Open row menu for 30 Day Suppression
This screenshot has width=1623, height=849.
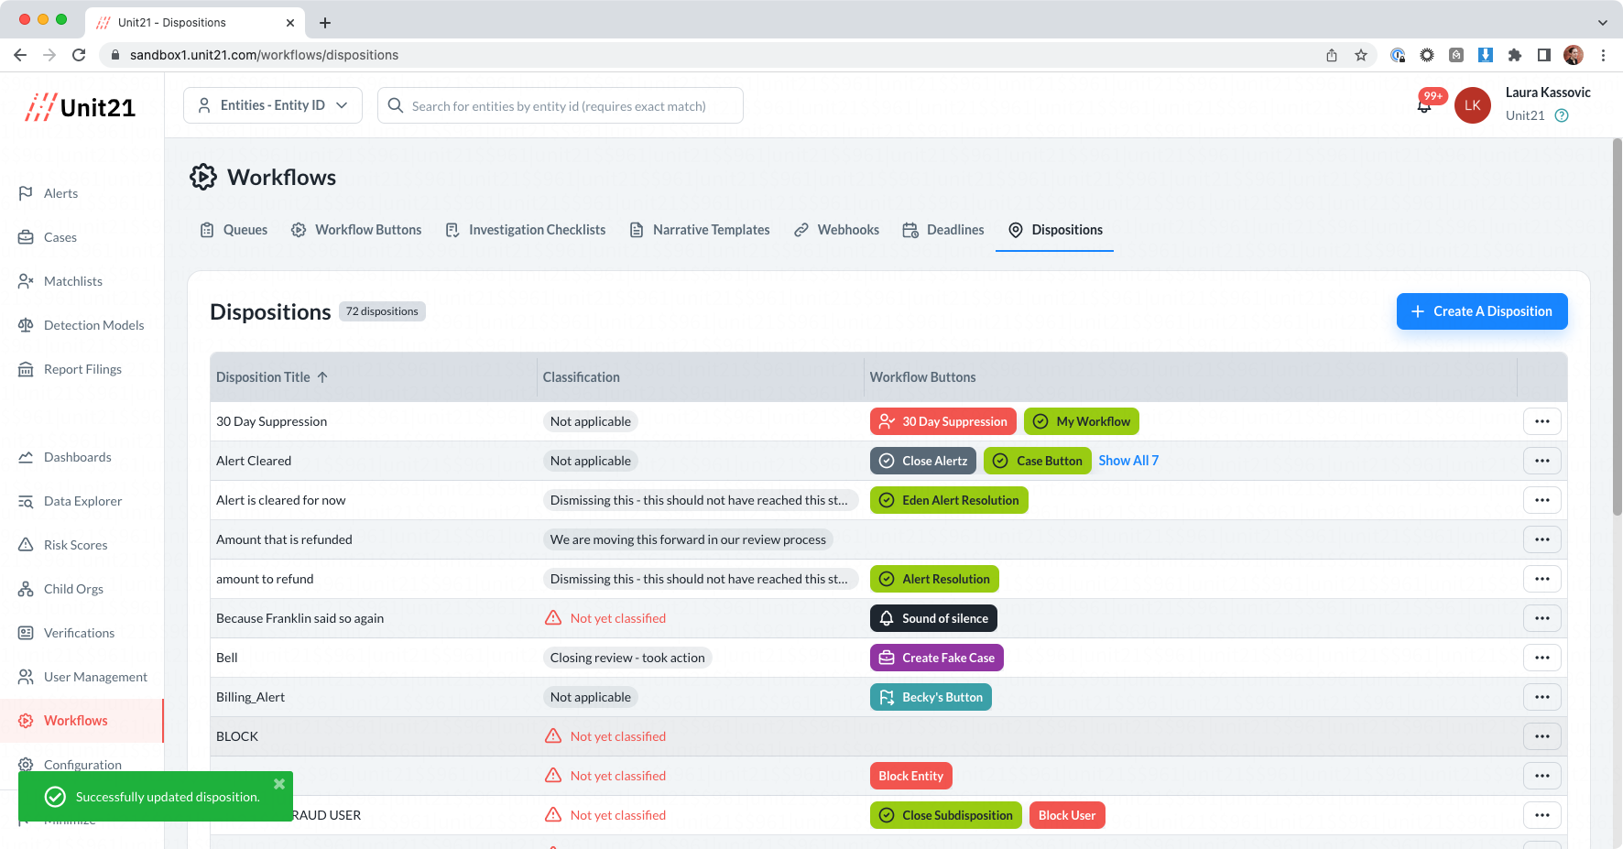point(1542,421)
